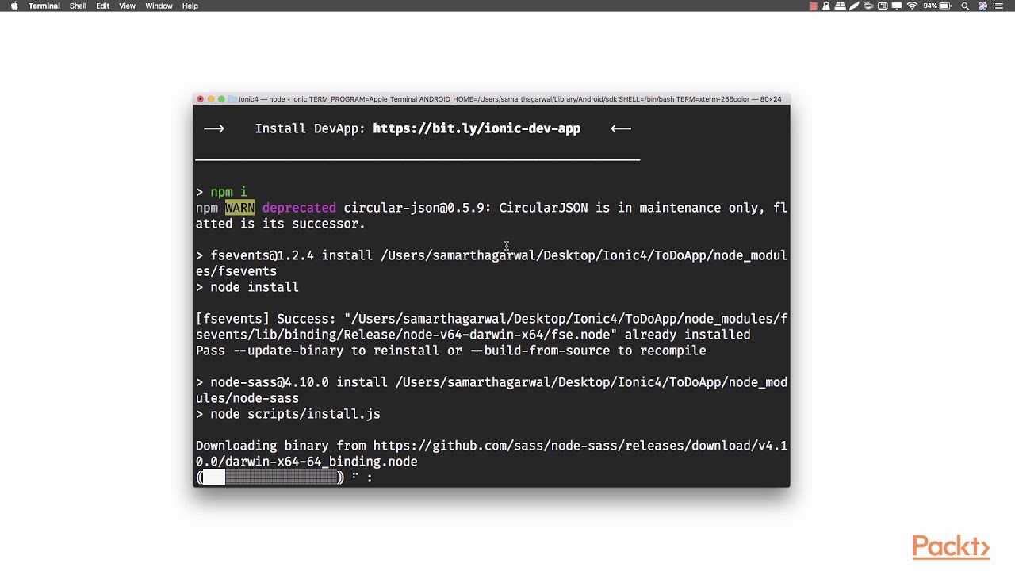Open the Window menu
The width and height of the screenshot is (1015, 571).
tap(159, 6)
